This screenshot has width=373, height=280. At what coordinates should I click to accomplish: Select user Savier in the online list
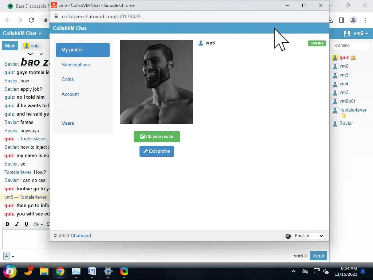coord(346,123)
